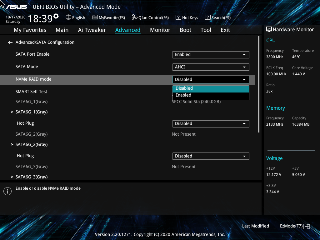Click the Qfan Control fan icon
320x240 pixels.
click(x=134, y=17)
